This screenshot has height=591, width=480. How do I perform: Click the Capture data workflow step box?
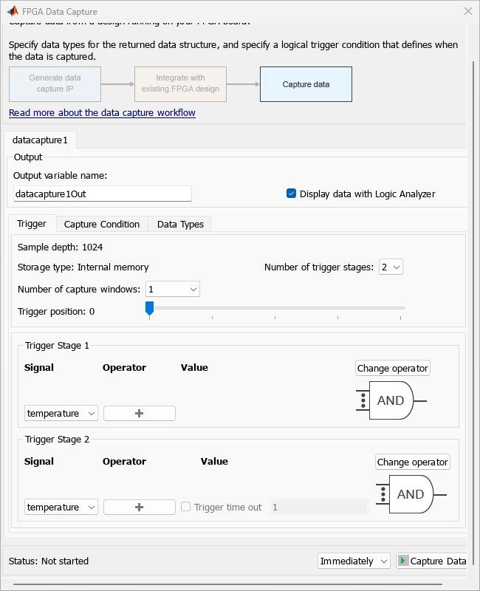[x=306, y=84]
